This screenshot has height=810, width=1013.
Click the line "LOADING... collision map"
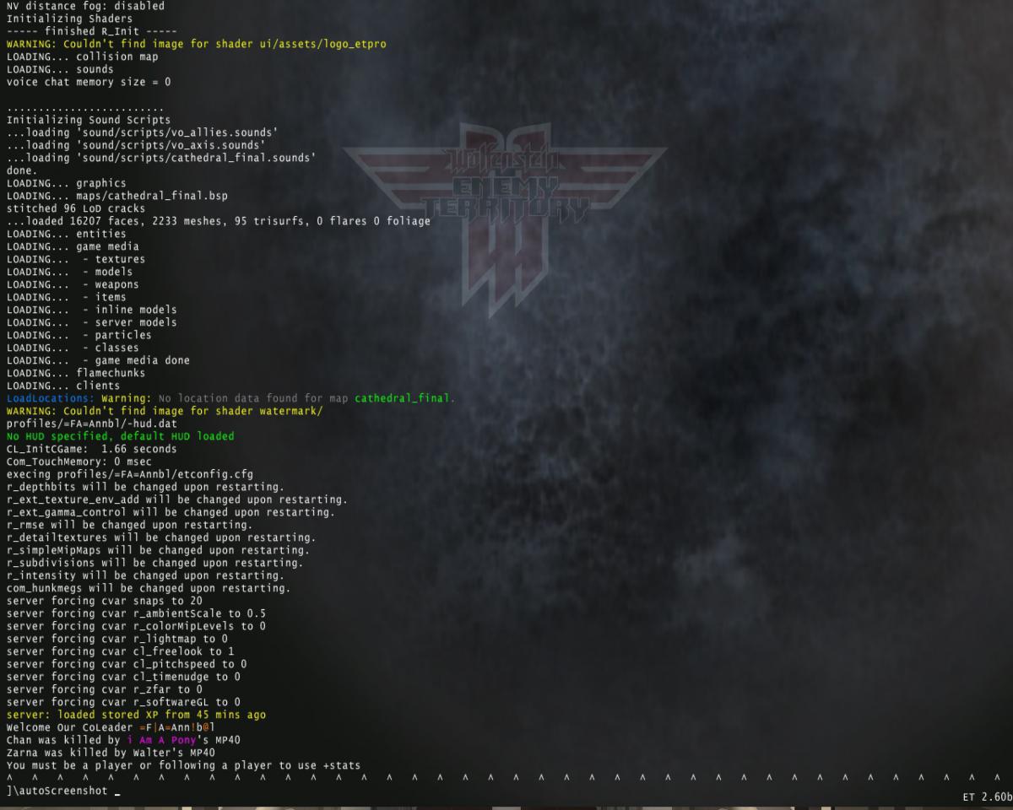click(82, 57)
